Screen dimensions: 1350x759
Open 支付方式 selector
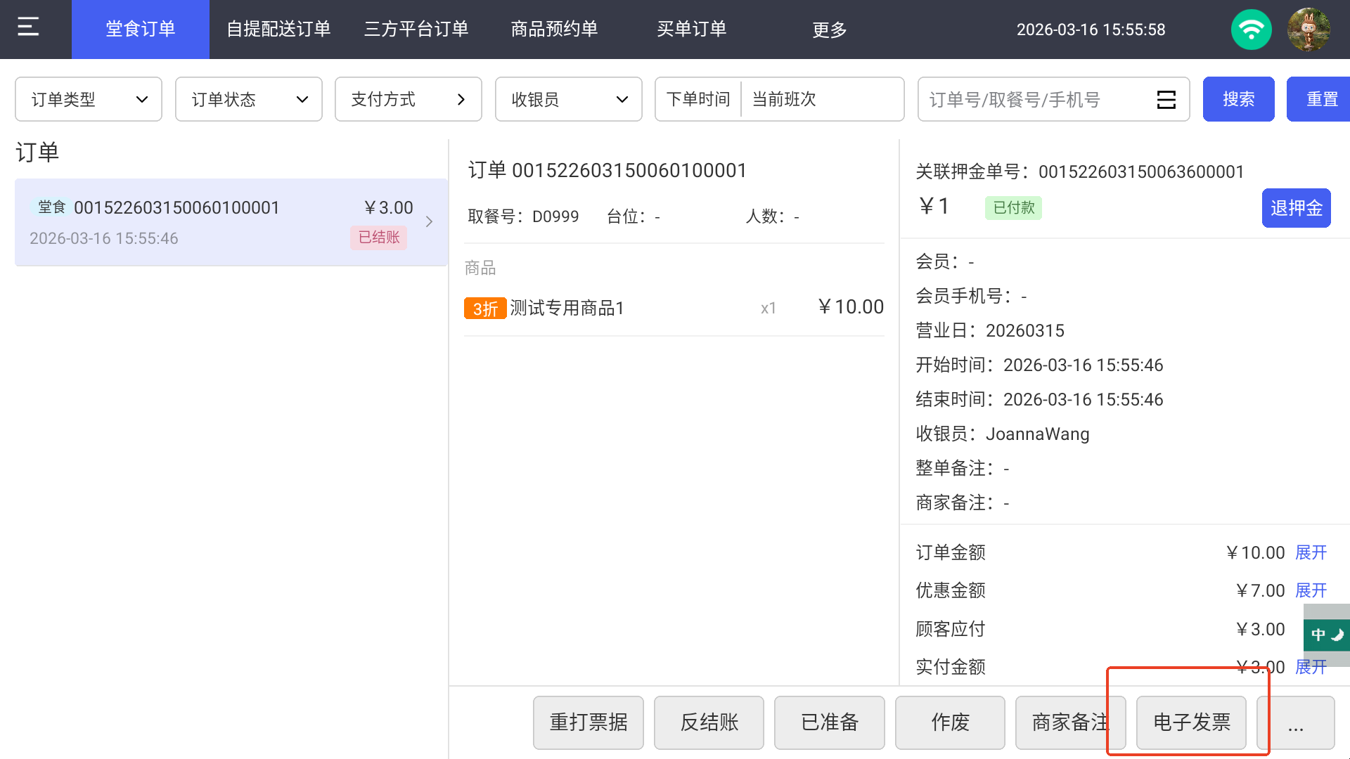click(409, 100)
